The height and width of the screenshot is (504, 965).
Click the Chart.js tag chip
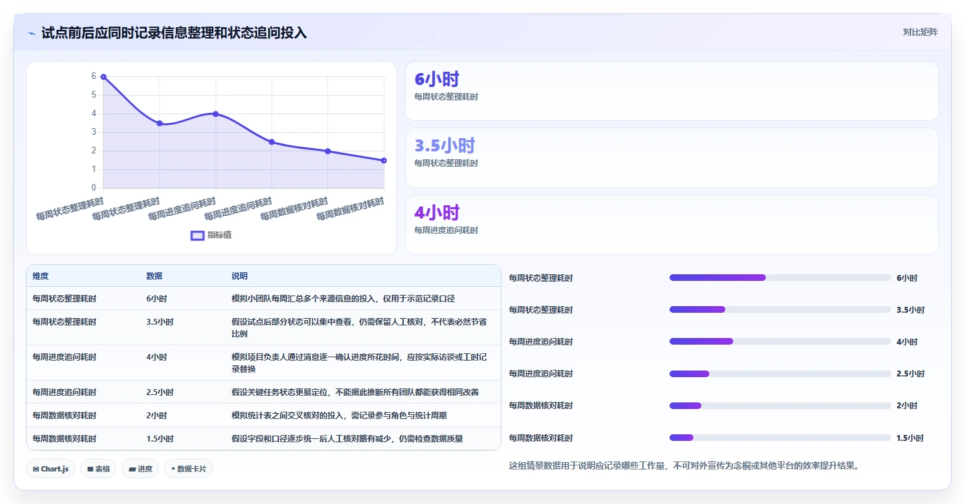pyautogui.click(x=51, y=469)
